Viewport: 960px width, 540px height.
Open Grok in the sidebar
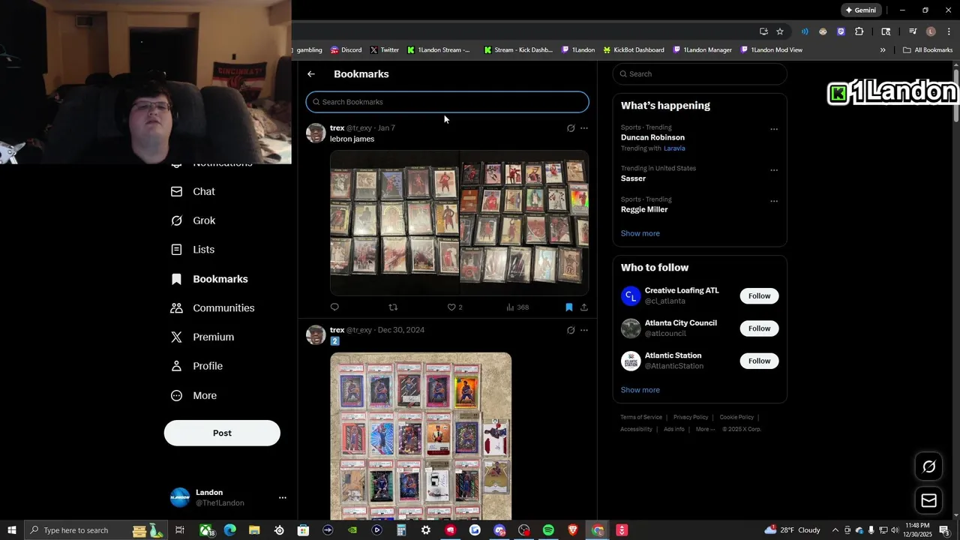tap(193, 220)
